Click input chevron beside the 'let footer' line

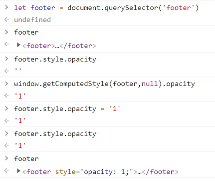point(6,7)
